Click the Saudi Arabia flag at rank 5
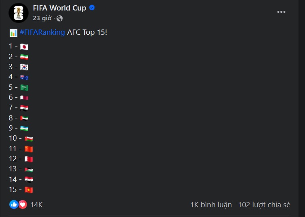The width and height of the screenshot is (305, 217). click(24, 87)
